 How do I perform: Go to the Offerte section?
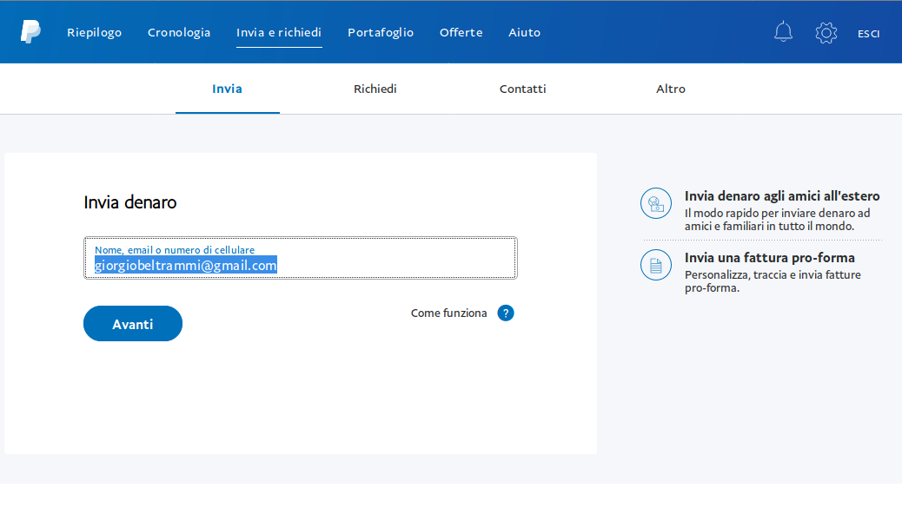pyautogui.click(x=461, y=32)
